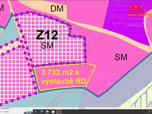Screen dimensions: 152x114
Task: Click the left scroll arrow in the status bar
Action: coord(13,108)
